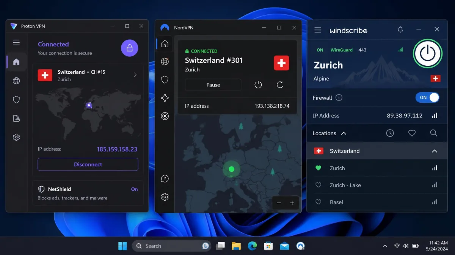Image resolution: width=455 pixels, height=255 pixels.
Task: Open Proton VPN settings gear
Action: tap(16, 138)
